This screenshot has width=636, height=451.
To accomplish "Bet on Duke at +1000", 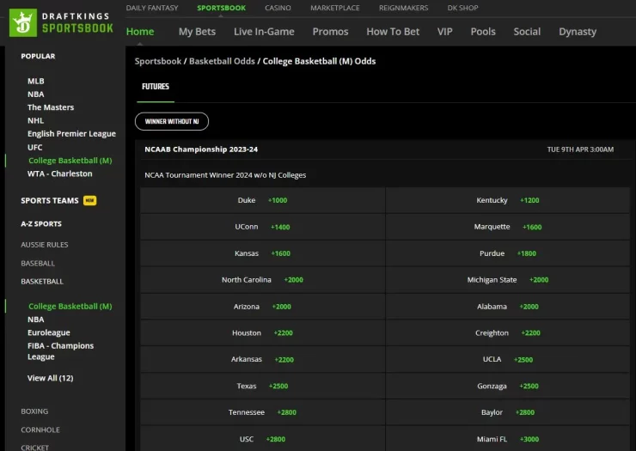I will (x=262, y=200).
